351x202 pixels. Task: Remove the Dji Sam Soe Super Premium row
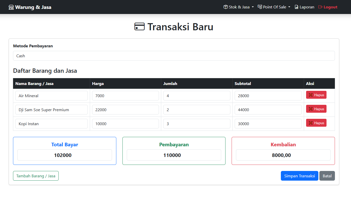click(316, 109)
